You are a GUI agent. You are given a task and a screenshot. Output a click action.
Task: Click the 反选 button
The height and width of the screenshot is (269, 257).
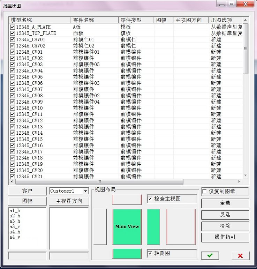point(225,215)
